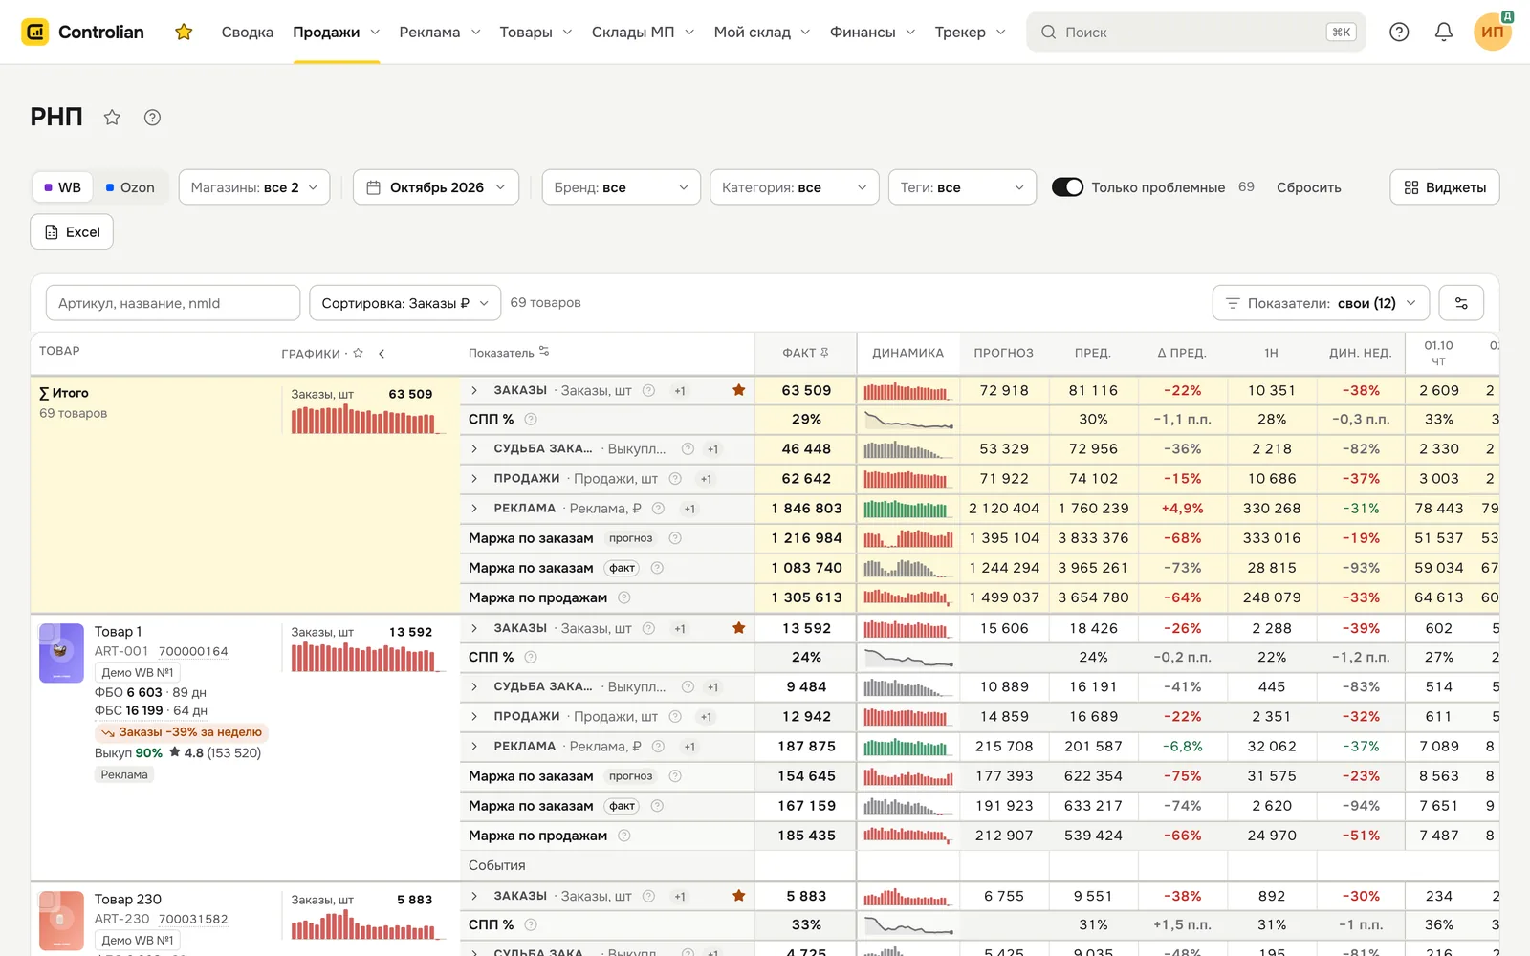Click the info icon by Товар 1 Маржа по продажам

pos(624,836)
